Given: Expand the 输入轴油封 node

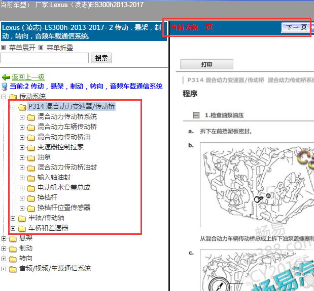Looking at the screenshot, I should pos(22,178).
